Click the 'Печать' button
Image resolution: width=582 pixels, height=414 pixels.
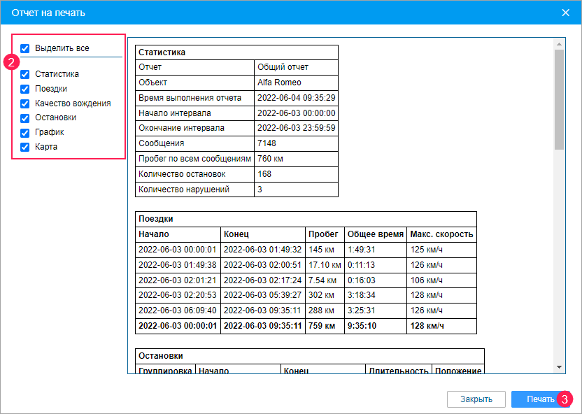pyautogui.click(x=536, y=399)
